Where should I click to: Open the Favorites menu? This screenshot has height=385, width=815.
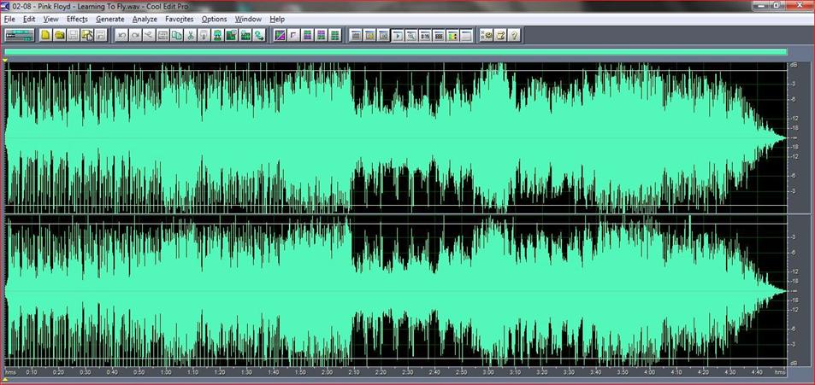point(180,19)
